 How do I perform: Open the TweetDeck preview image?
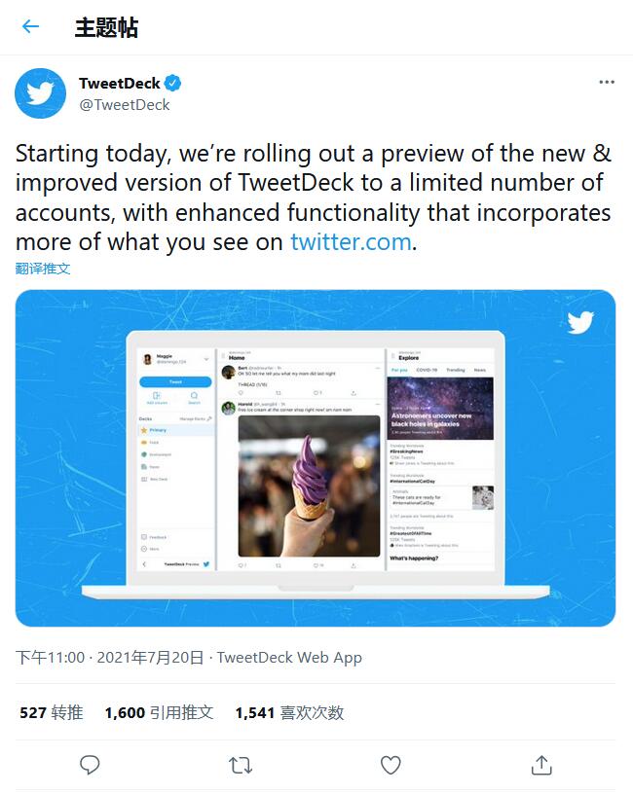click(x=316, y=457)
